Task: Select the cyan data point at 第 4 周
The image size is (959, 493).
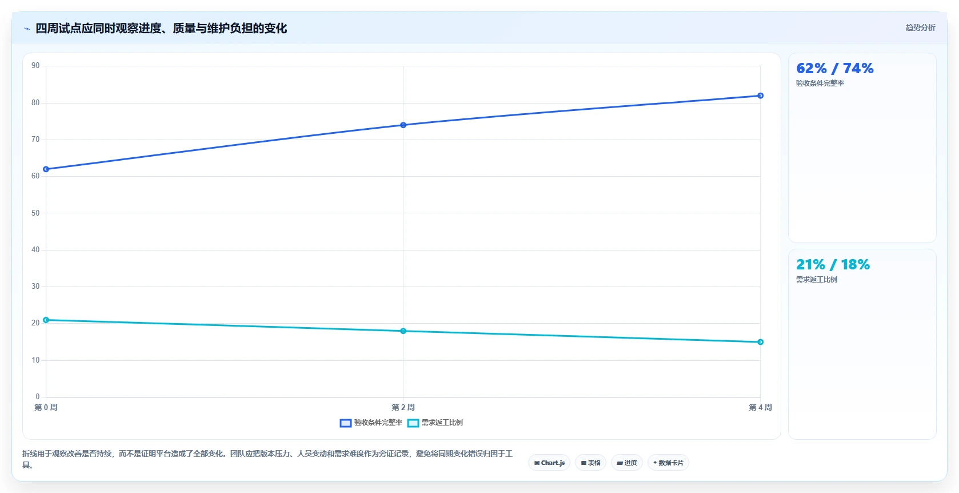Action: pyautogui.click(x=760, y=342)
